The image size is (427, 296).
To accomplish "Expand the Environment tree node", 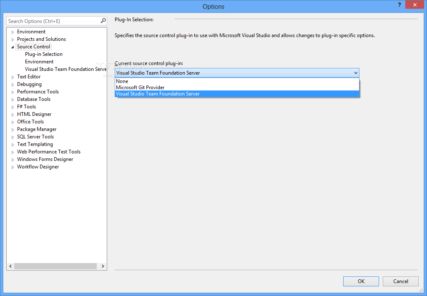I will [x=13, y=32].
